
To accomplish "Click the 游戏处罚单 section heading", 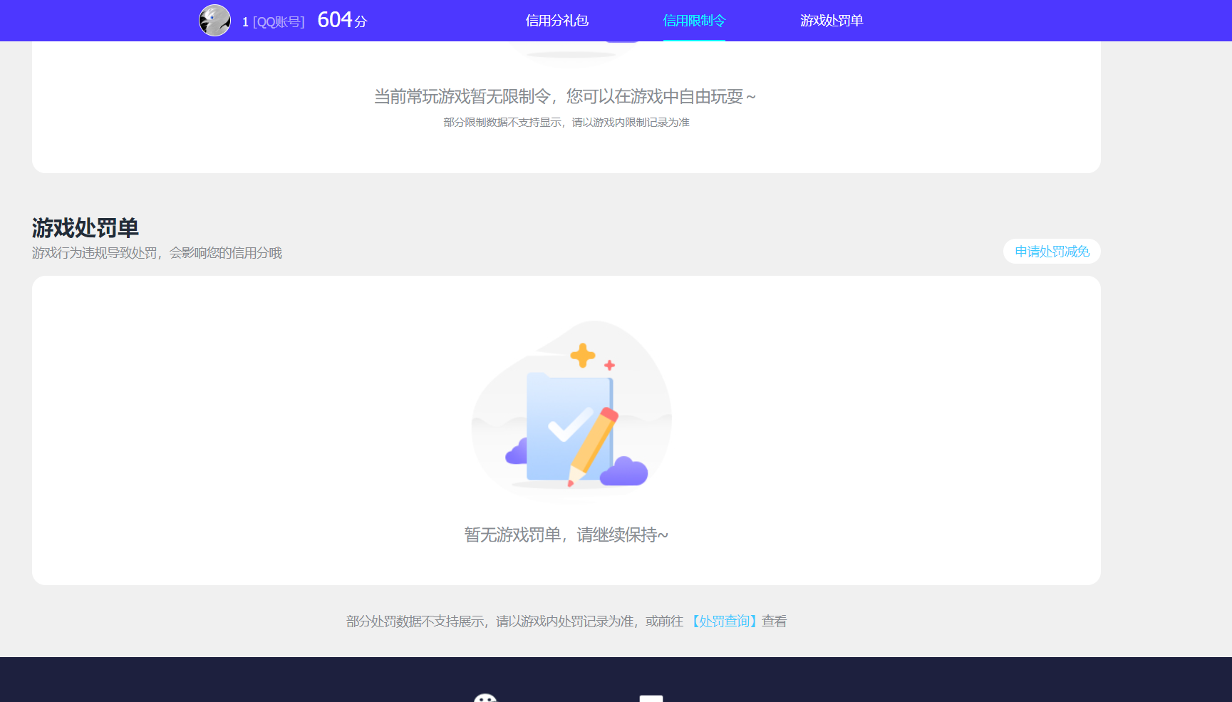I will coord(85,227).
